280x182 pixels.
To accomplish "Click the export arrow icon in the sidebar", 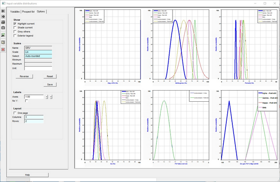I will click(3, 35).
